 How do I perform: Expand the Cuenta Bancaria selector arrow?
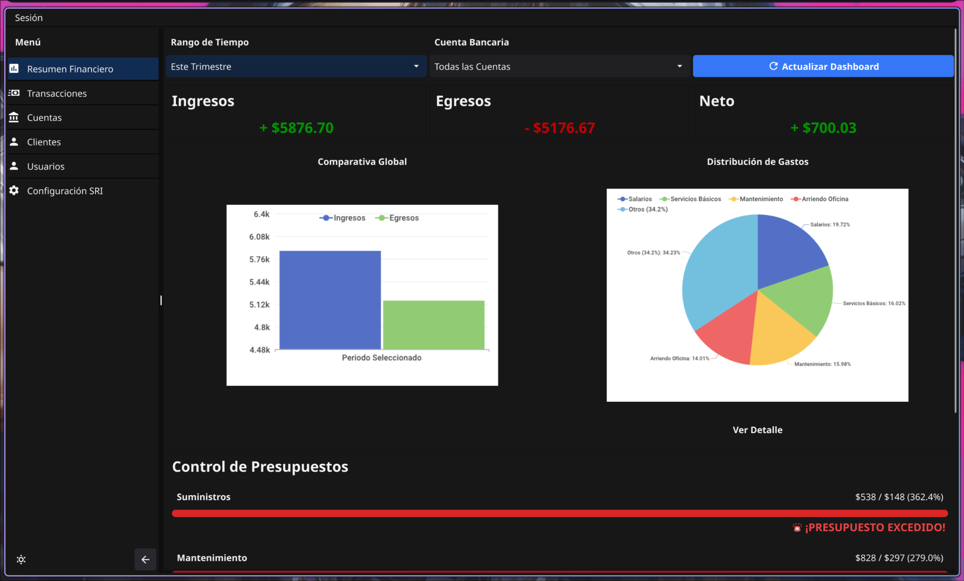[680, 66]
